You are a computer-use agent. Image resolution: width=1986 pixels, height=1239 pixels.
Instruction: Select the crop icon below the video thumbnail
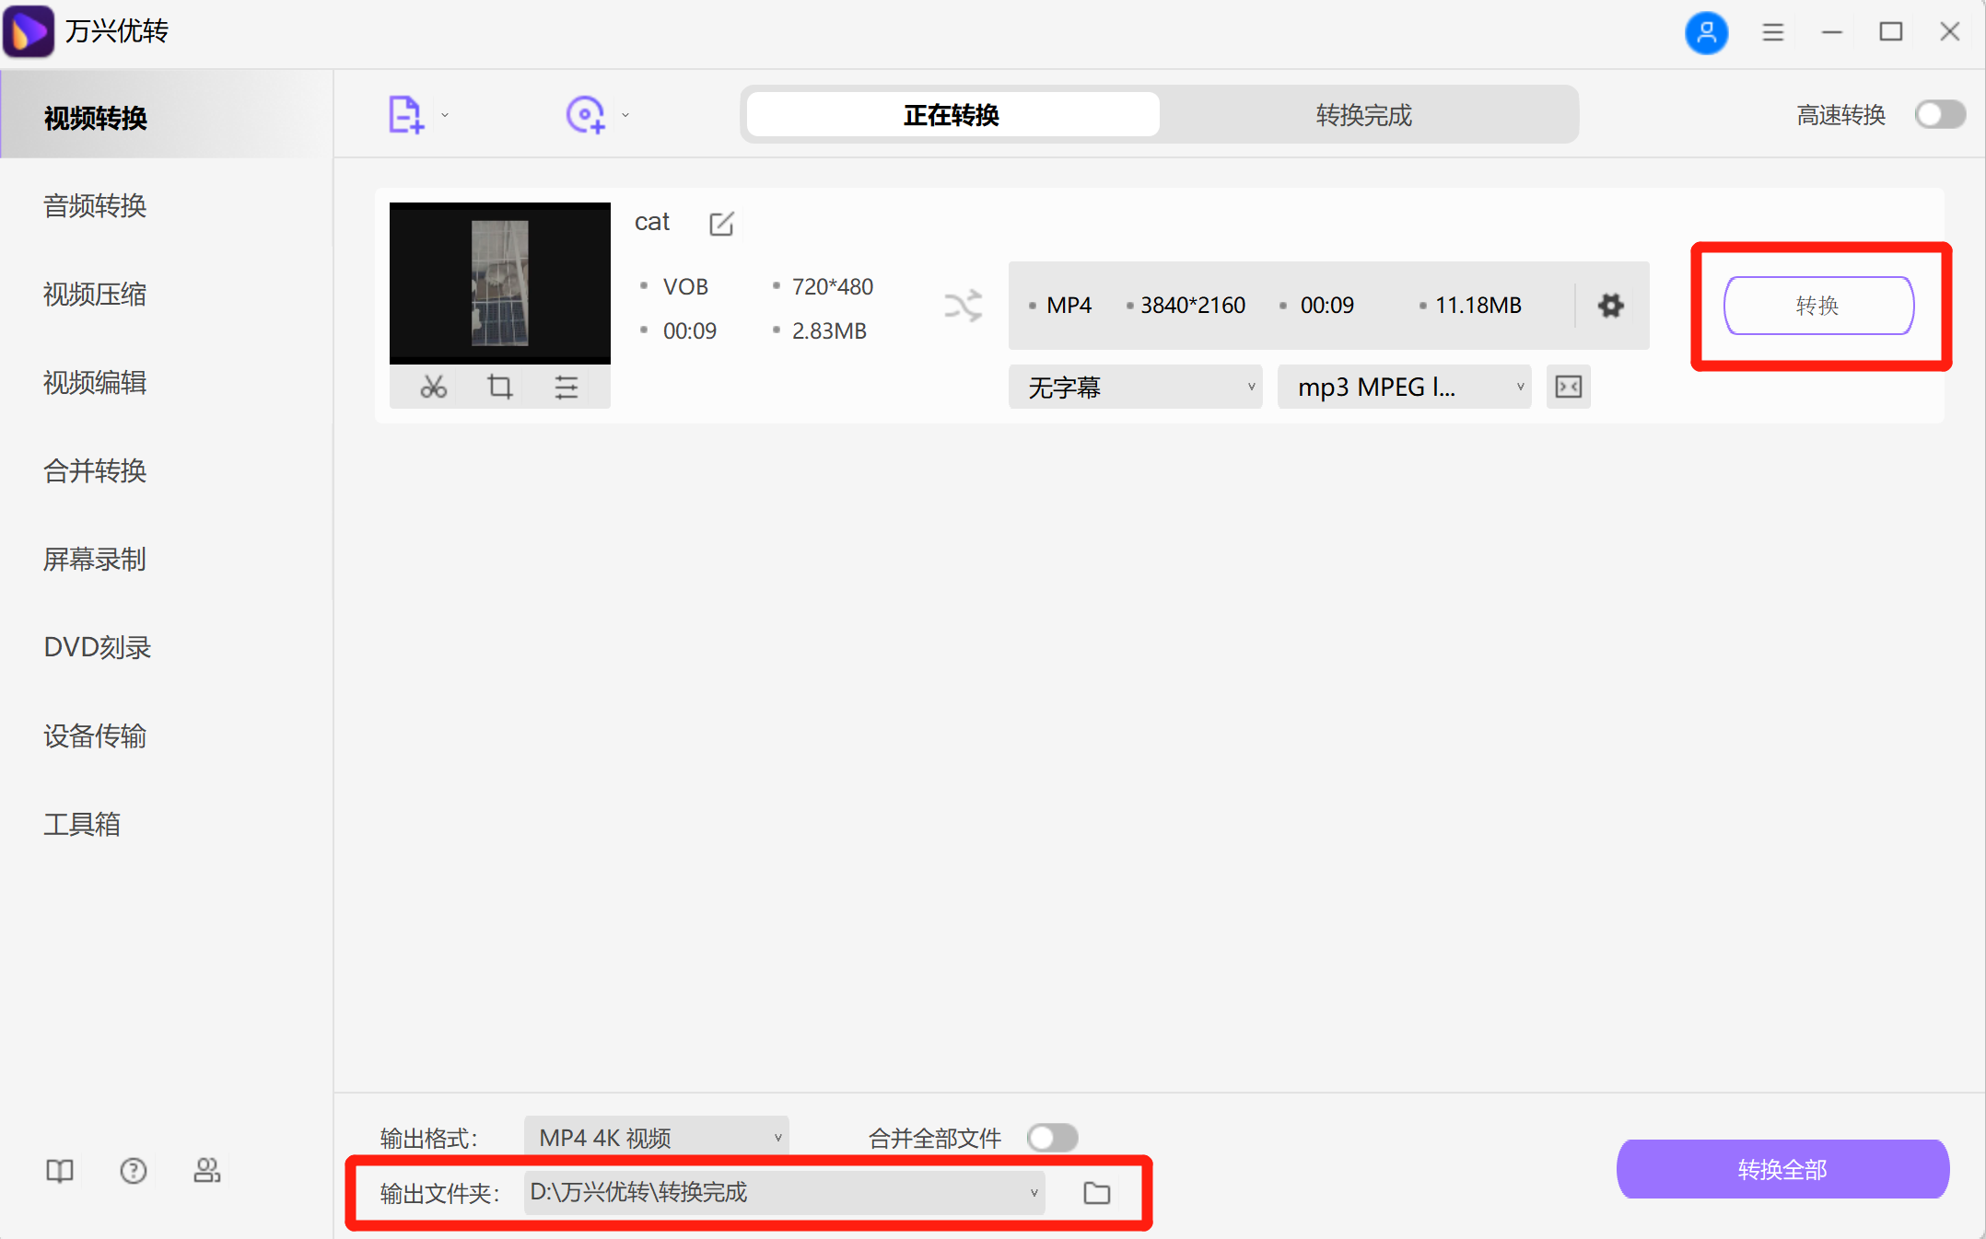tap(499, 387)
